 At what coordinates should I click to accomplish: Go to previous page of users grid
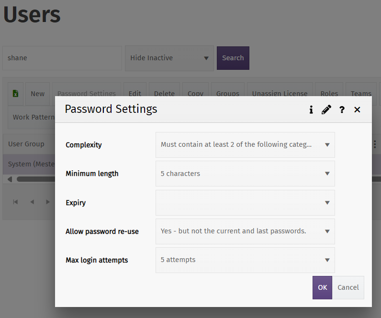[x=32, y=202]
